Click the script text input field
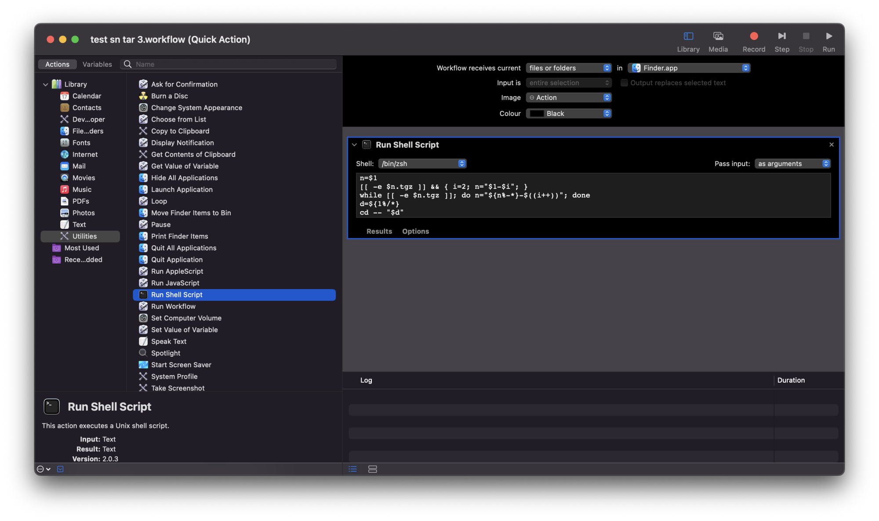 pos(592,195)
